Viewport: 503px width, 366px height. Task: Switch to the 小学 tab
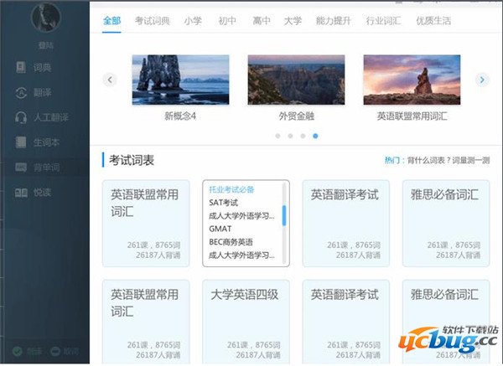(x=193, y=21)
